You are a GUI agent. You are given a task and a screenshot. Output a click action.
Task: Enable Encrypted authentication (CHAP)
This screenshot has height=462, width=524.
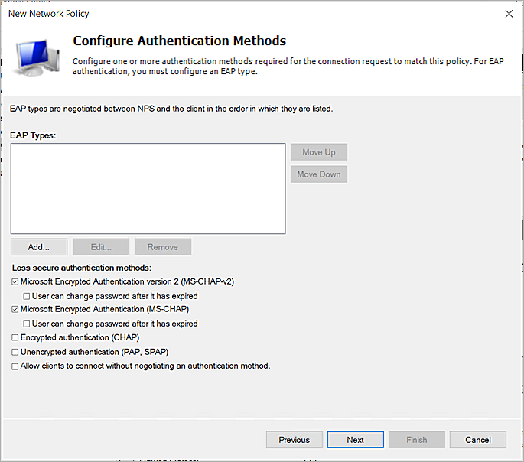[15, 338]
